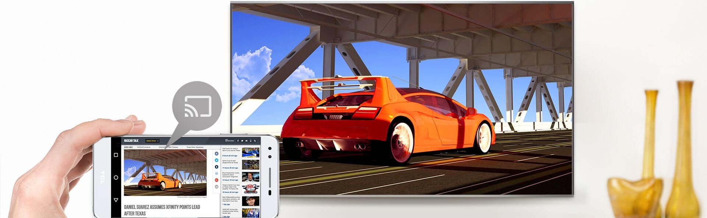Share article via Twitter sidebar icon
The image size is (707, 218).
point(217,160)
